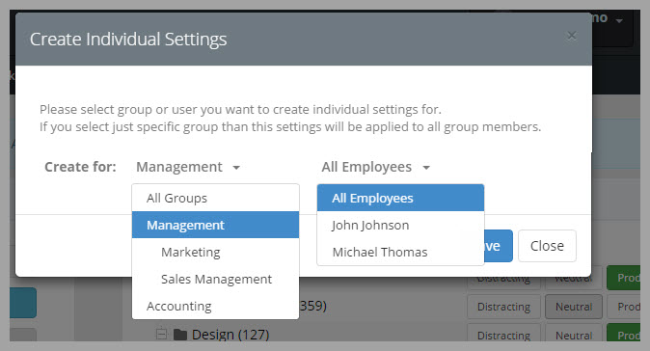Click the partially hidden blue Save button
This screenshot has height=351, width=650.
[499, 246]
